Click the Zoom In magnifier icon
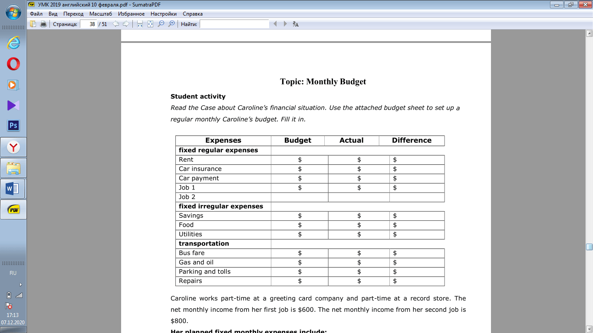Viewport: 593px width, 333px height. 171,24
